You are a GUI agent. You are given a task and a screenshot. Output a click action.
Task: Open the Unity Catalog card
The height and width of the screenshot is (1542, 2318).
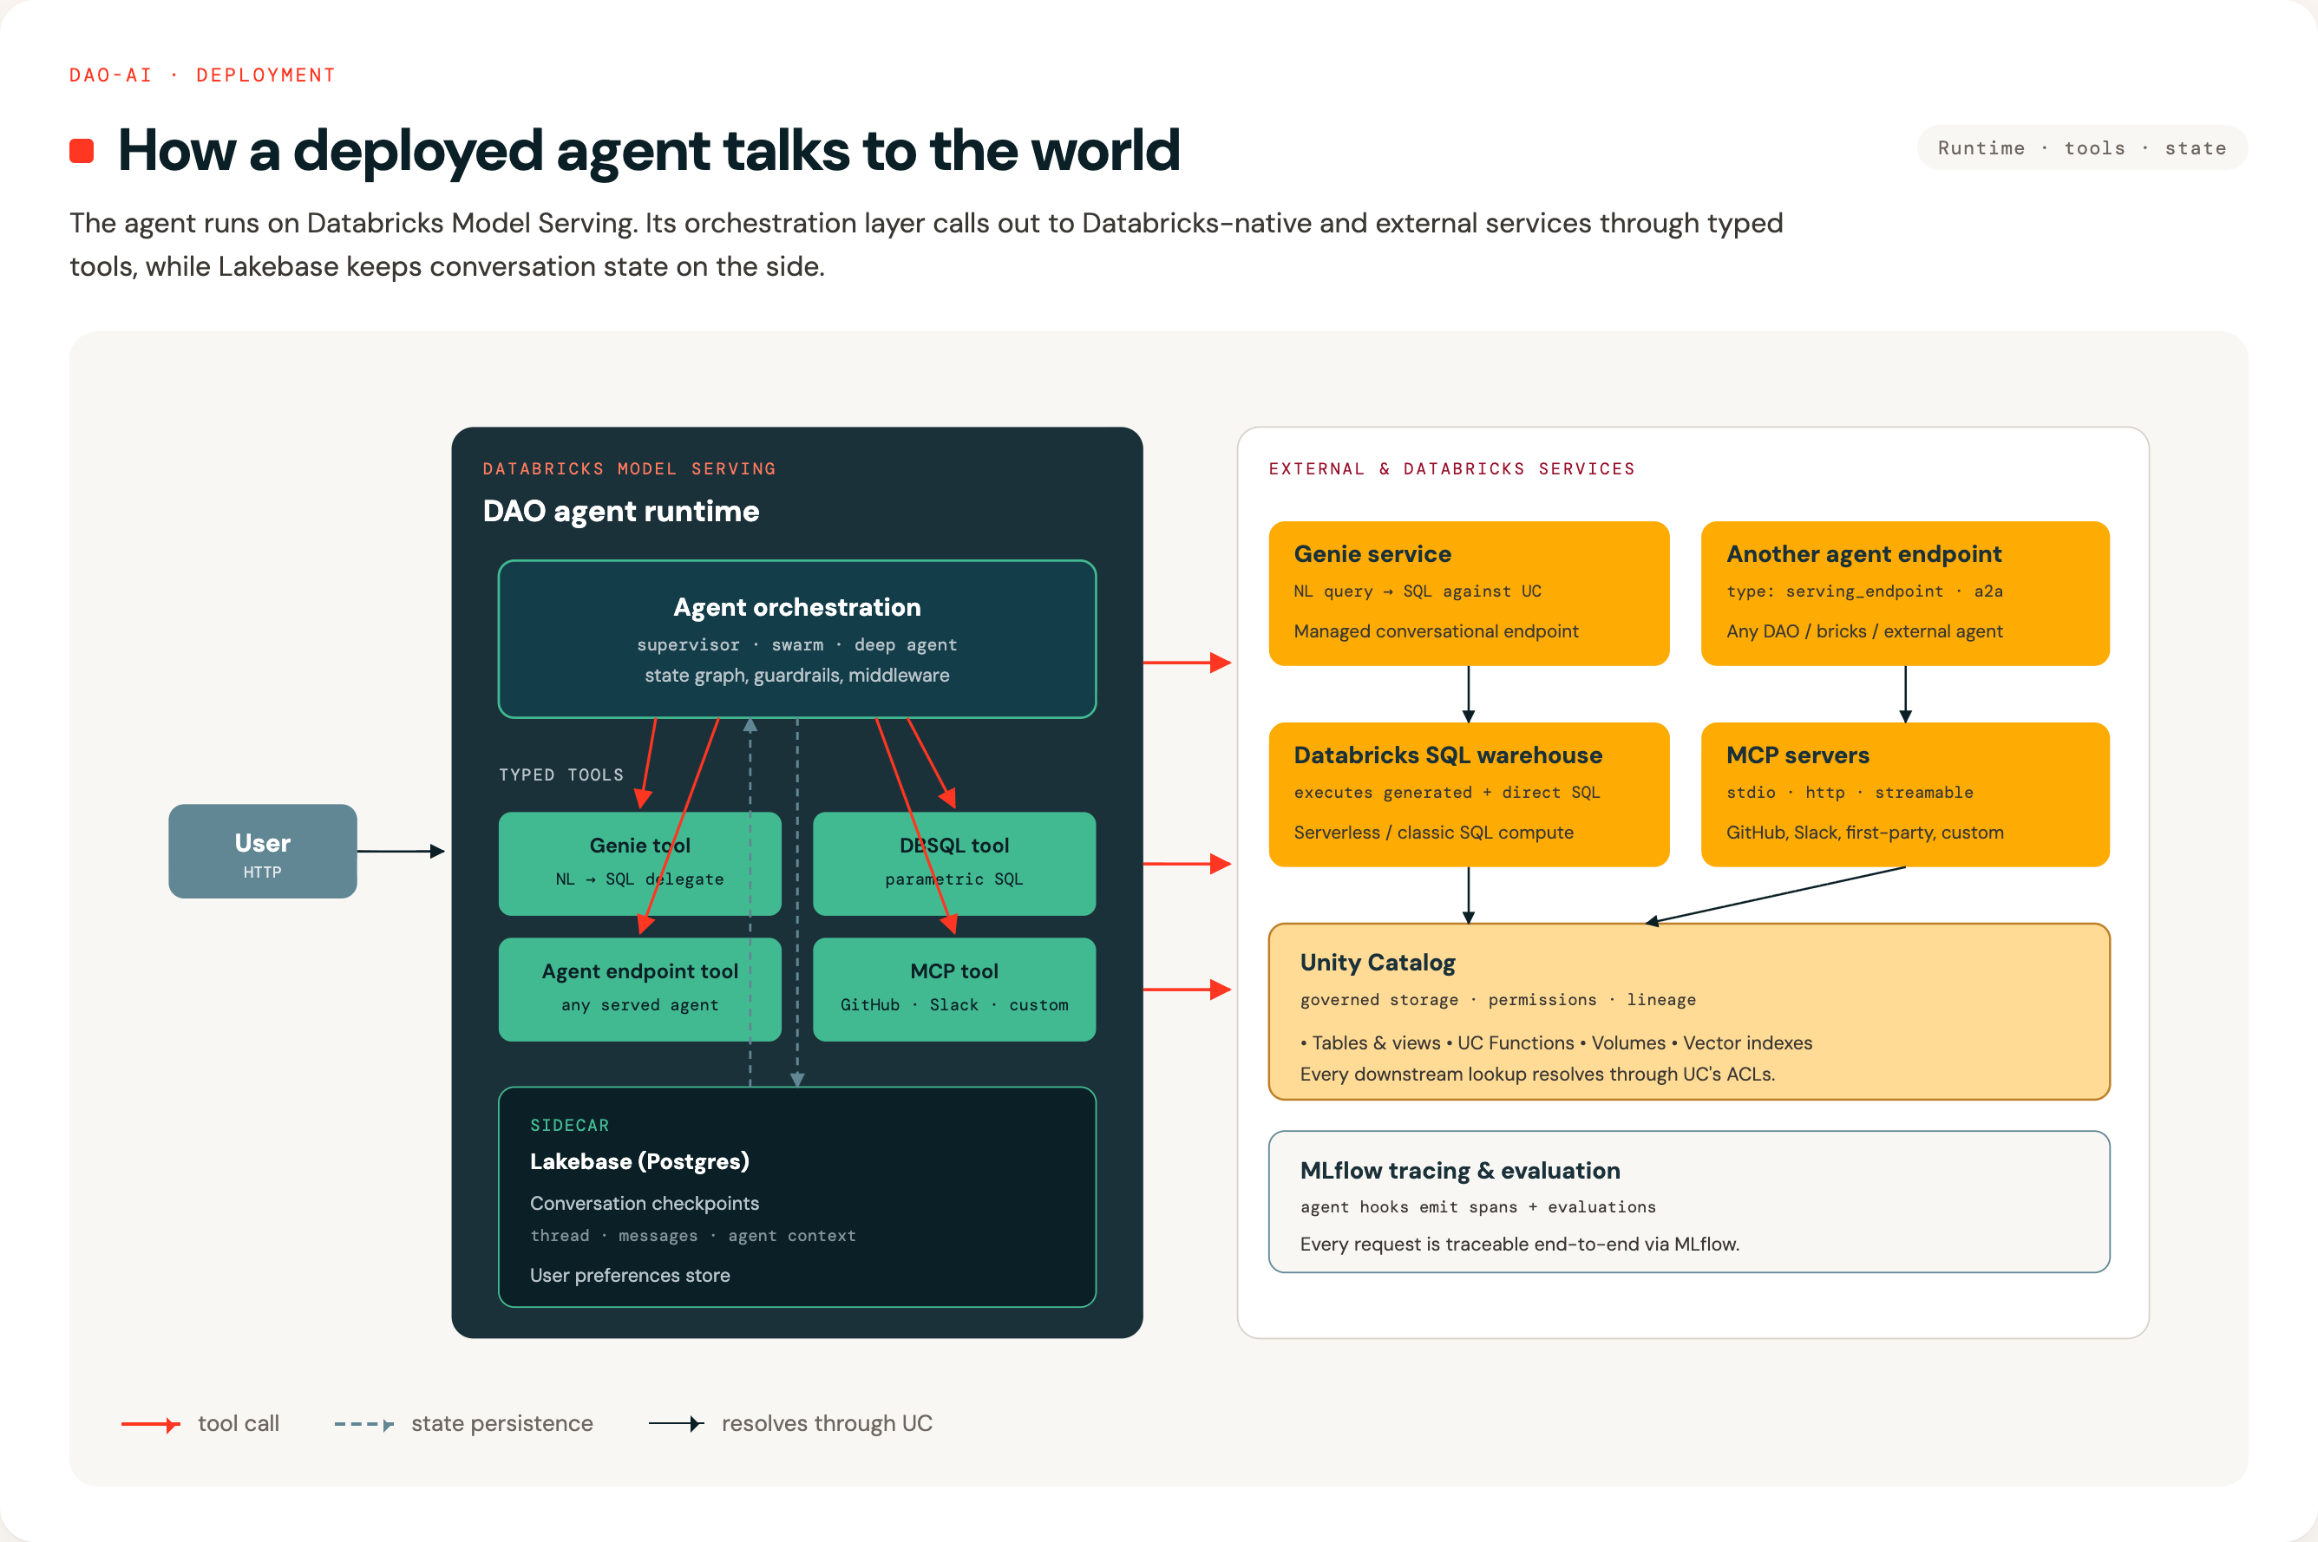point(1688,1011)
